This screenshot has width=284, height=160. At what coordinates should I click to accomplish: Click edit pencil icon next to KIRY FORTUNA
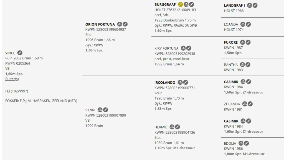click(189, 48)
